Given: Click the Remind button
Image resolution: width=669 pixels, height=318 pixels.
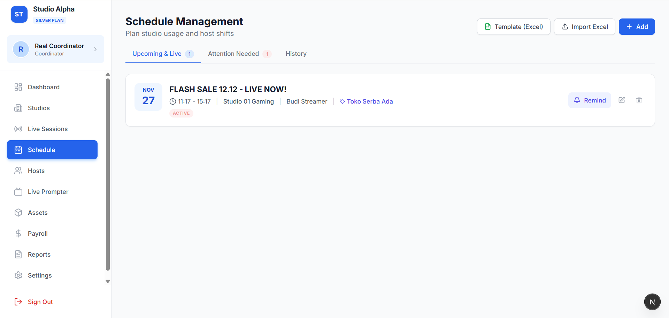Looking at the screenshot, I should [x=590, y=100].
